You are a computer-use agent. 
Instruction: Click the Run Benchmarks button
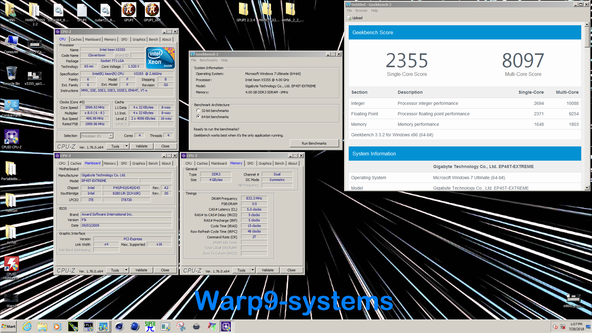click(x=314, y=143)
